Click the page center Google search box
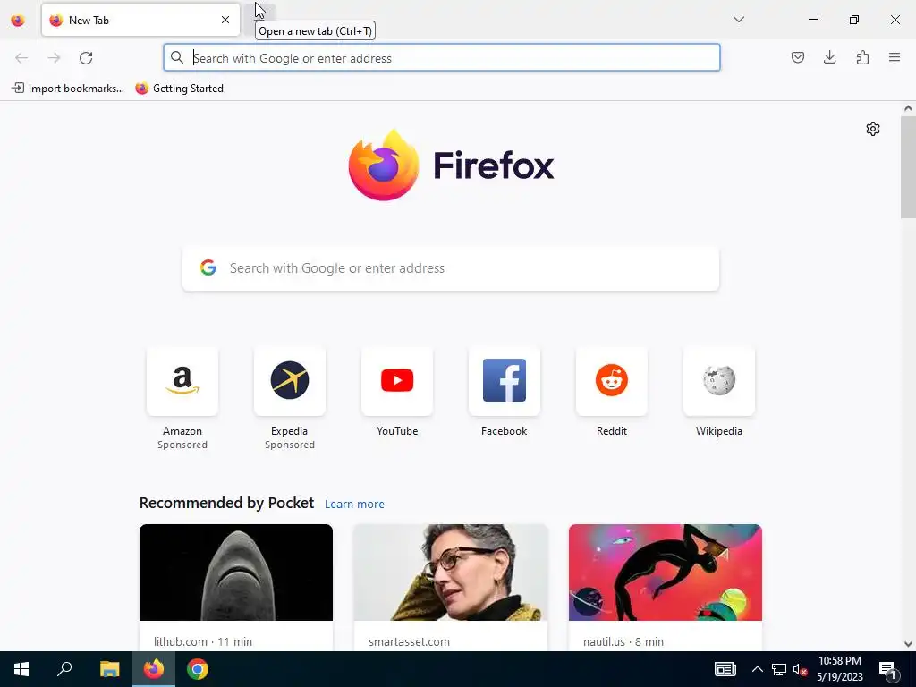916x687 pixels. pos(451,268)
